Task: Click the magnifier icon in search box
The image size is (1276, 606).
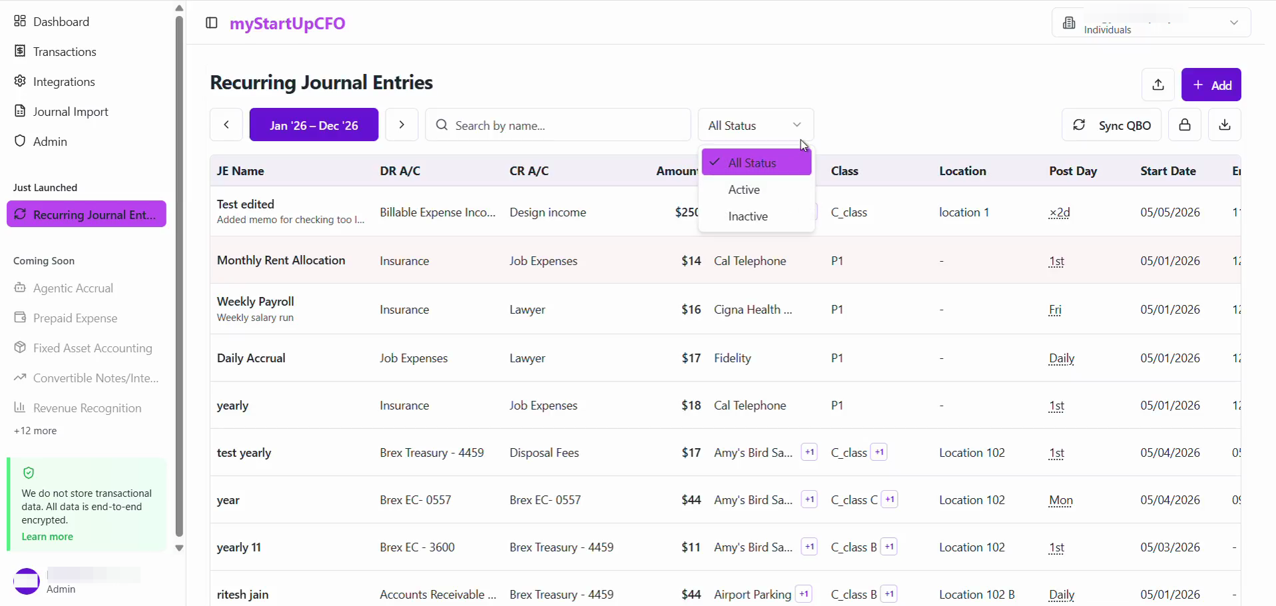Action: pos(441,125)
